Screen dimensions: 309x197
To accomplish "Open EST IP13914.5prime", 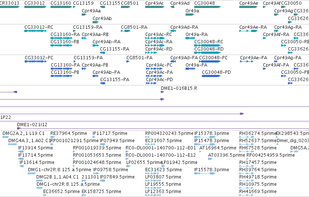I will [36, 148].
